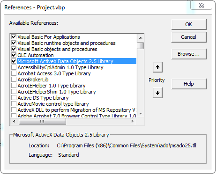Click the vertical scrollbar thumb

141,45
